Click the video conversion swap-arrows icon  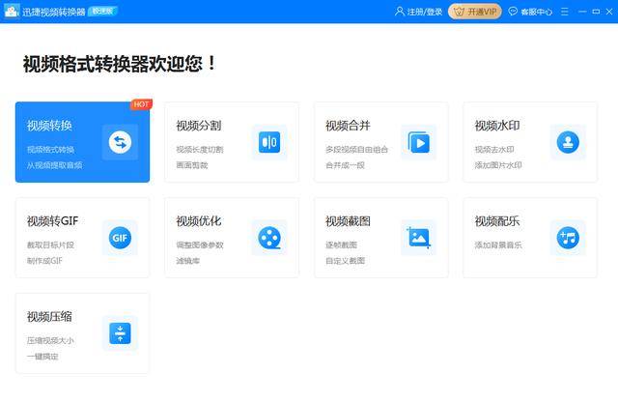click(120, 142)
